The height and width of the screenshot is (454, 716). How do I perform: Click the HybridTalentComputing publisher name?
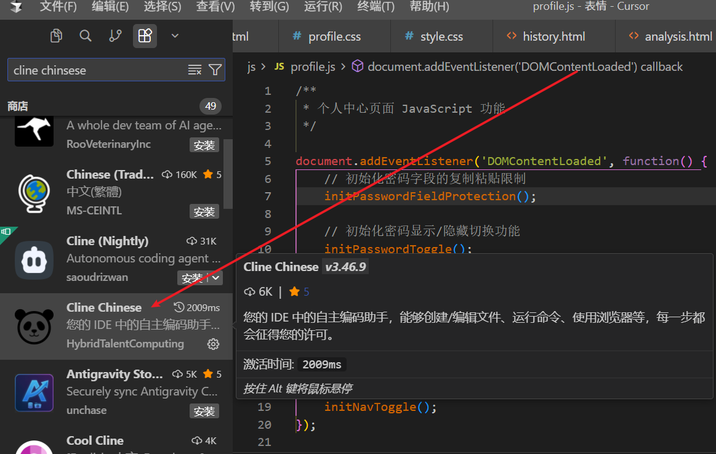125,344
